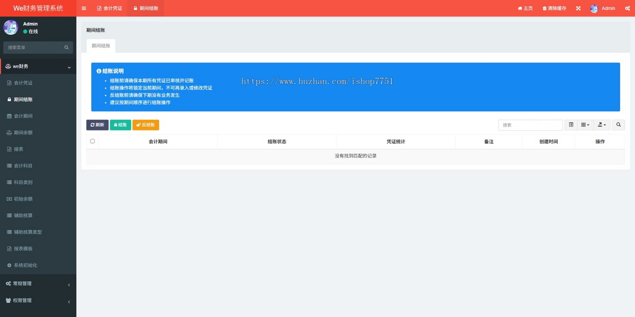Toggle the sidebar with the hamburger icon
The width and height of the screenshot is (635, 317).
[x=84, y=8]
